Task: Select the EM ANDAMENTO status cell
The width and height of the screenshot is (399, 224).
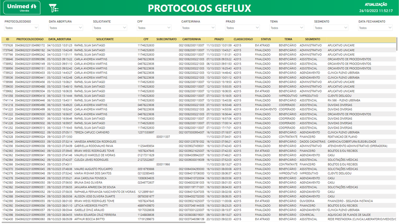Action: click(266, 109)
